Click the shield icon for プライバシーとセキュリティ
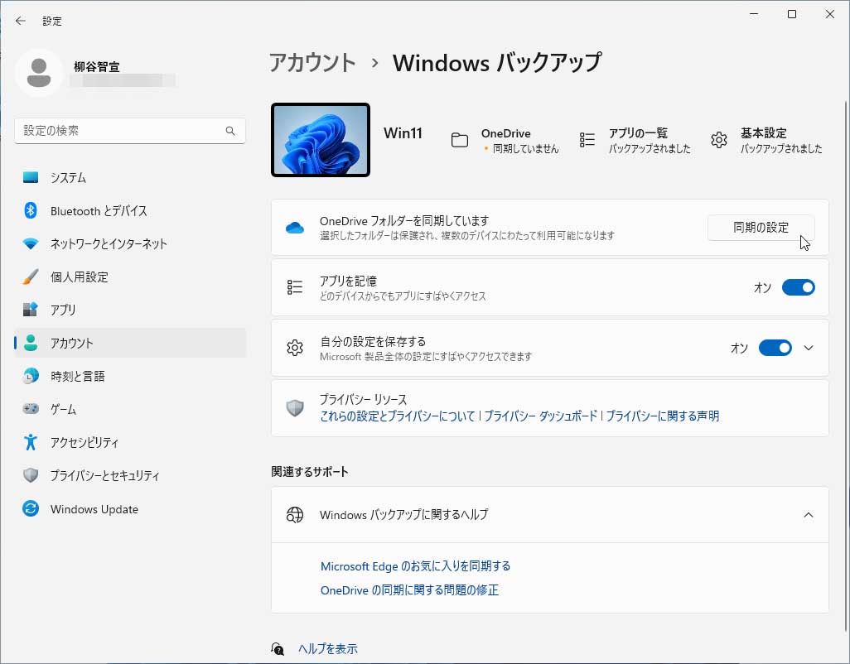 (x=31, y=475)
